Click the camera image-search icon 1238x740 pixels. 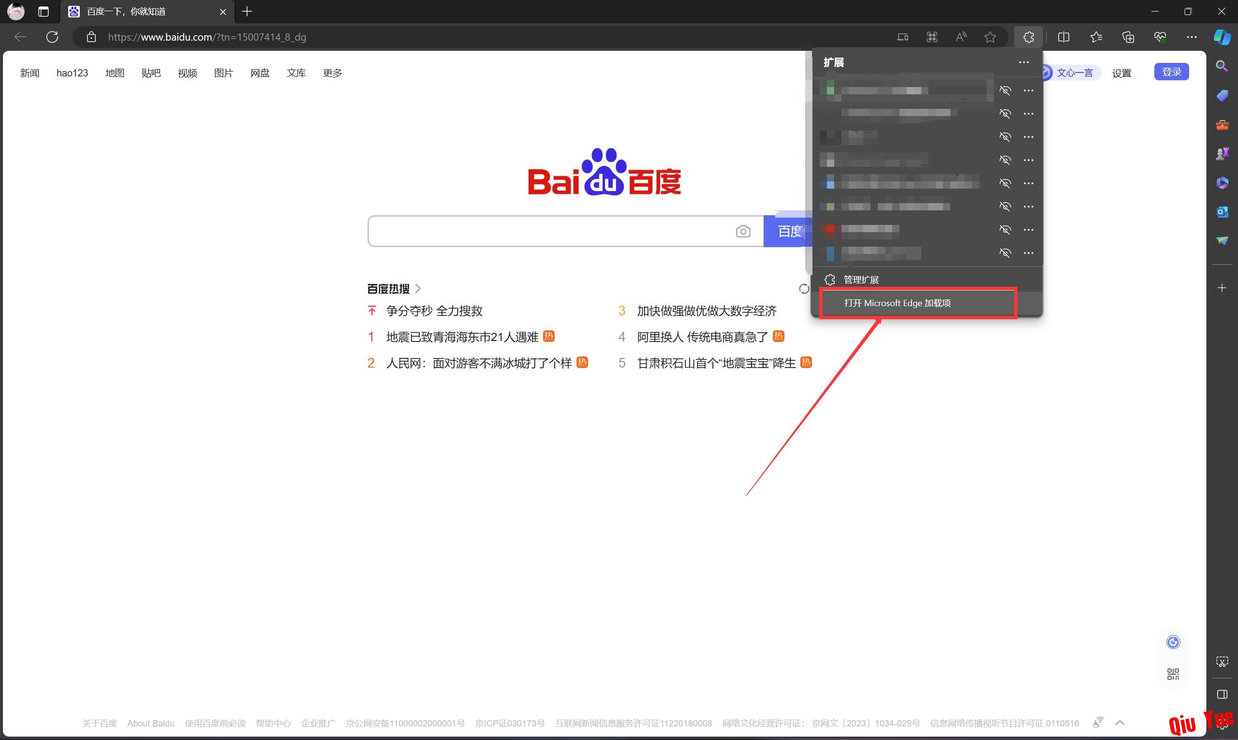click(743, 231)
